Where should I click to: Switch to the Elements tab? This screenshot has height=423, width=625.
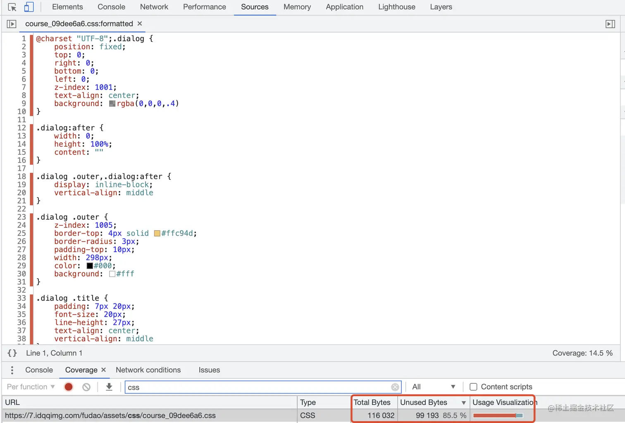(67, 7)
